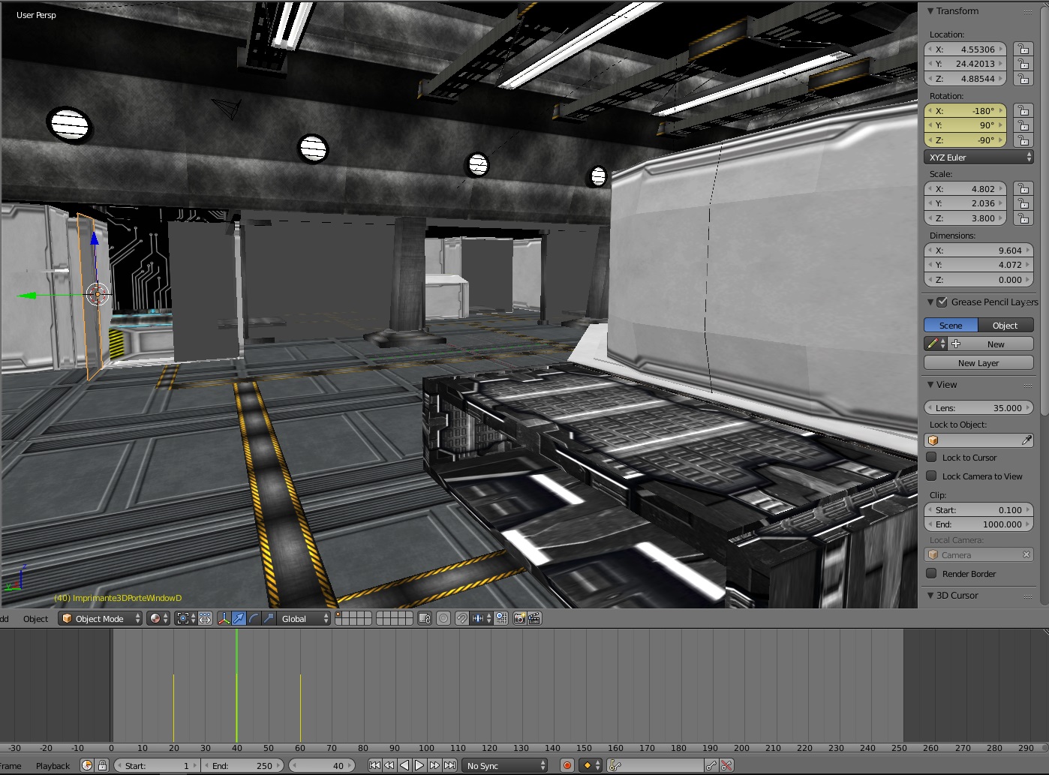The image size is (1049, 775).
Task: Switch Grease Pencil source to Scene
Action: 951,325
